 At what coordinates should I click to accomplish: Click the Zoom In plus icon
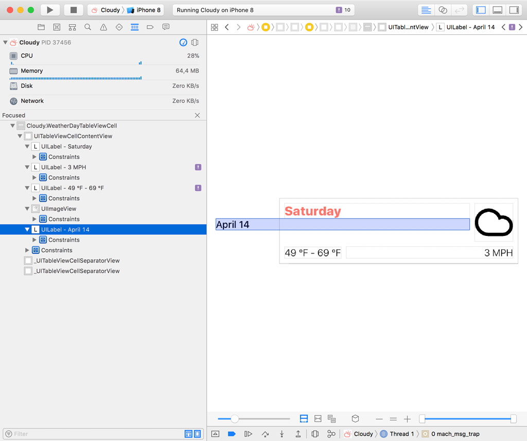(407, 419)
